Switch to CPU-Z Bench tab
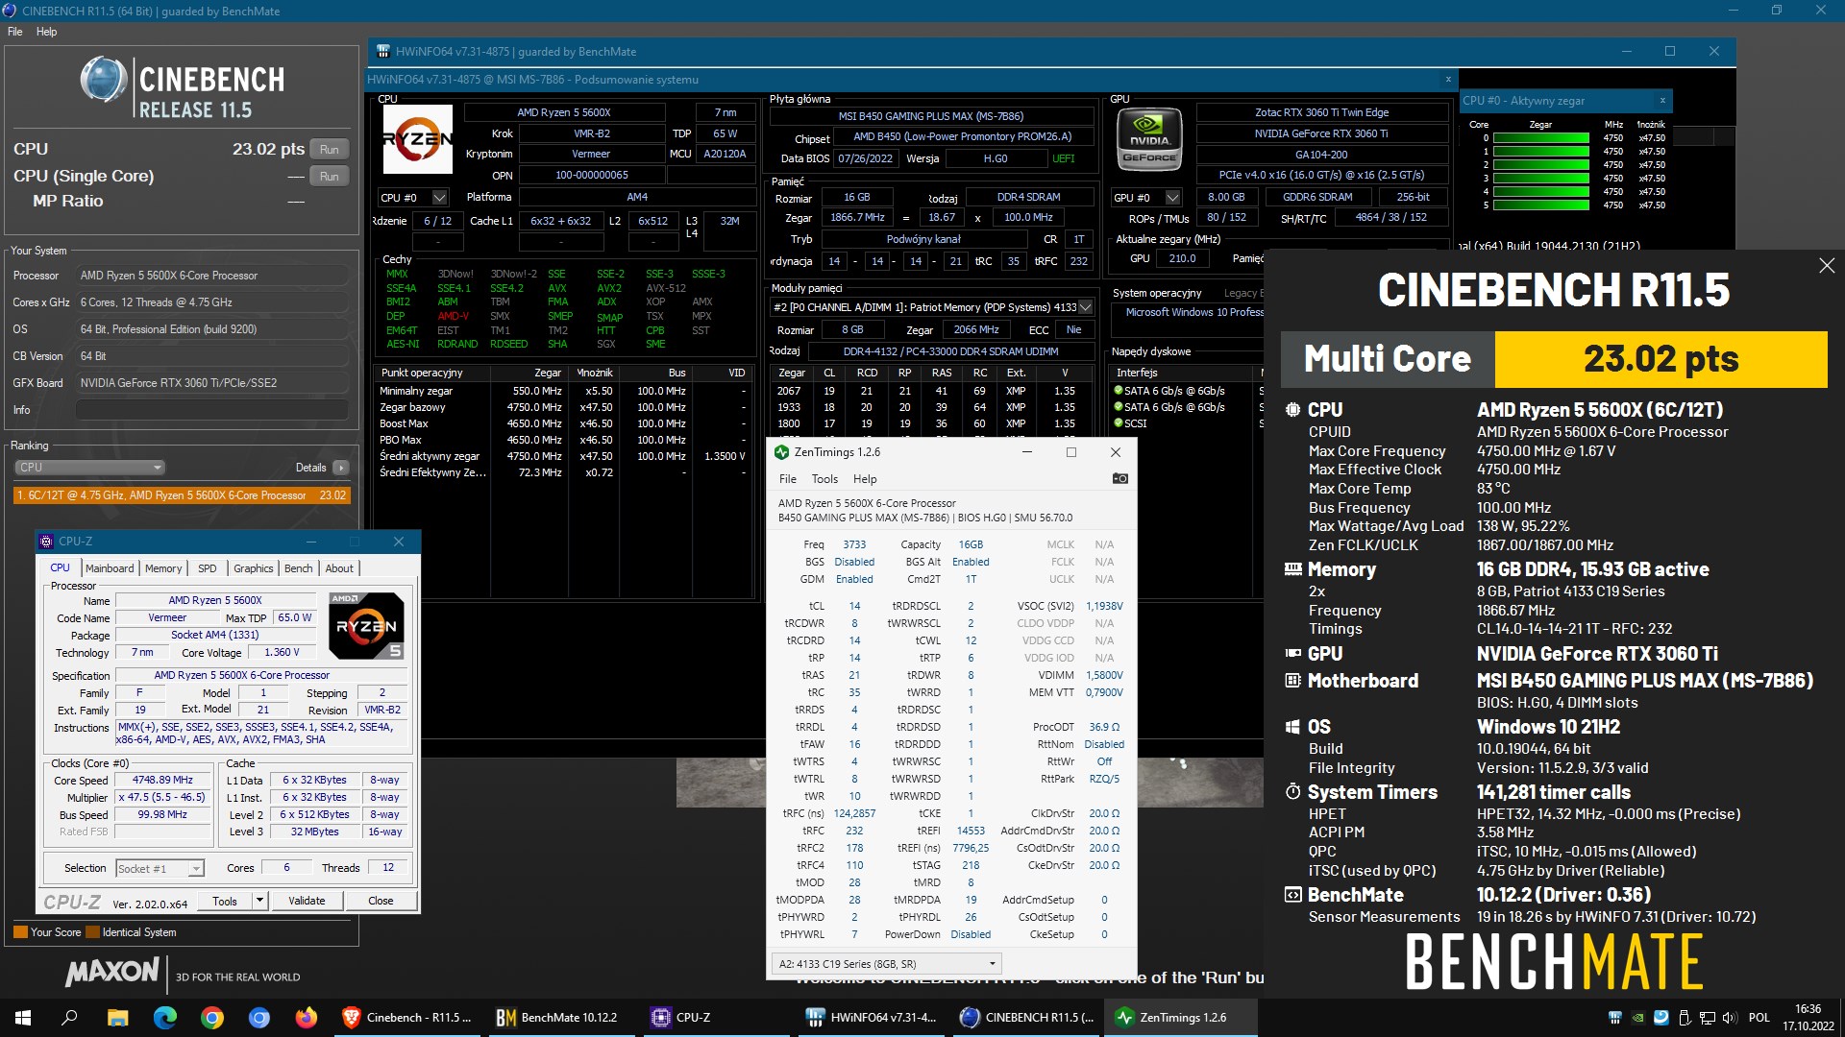The width and height of the screenshot is (1845, 1037). 298,568
